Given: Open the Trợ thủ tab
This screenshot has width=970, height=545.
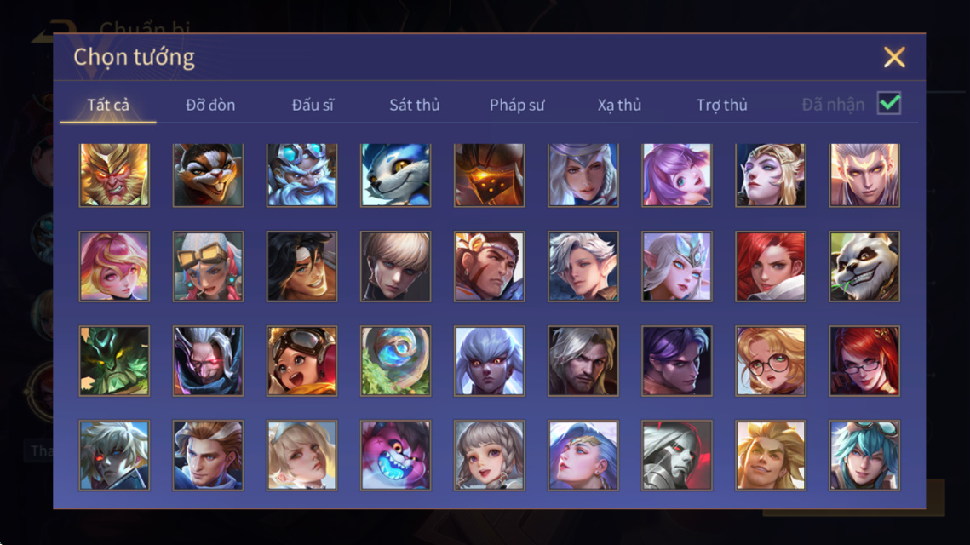Looking at the screenshot, I should tap(721, 105).
